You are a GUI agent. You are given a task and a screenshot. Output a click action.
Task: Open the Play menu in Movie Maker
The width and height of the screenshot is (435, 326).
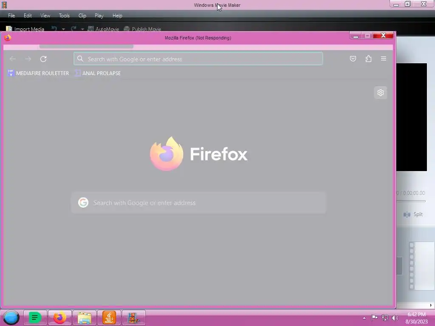click(99, 16)
